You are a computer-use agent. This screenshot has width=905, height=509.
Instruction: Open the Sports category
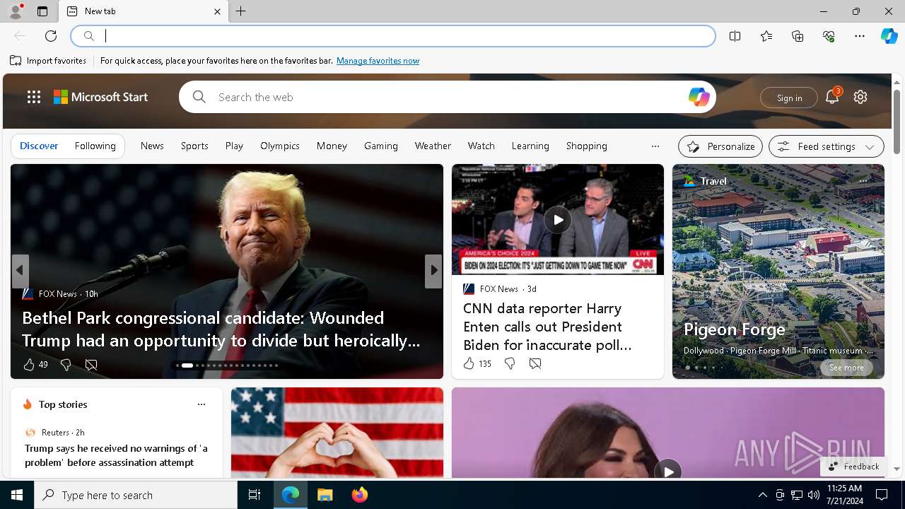pyautogui.click(x=194, y=146)
